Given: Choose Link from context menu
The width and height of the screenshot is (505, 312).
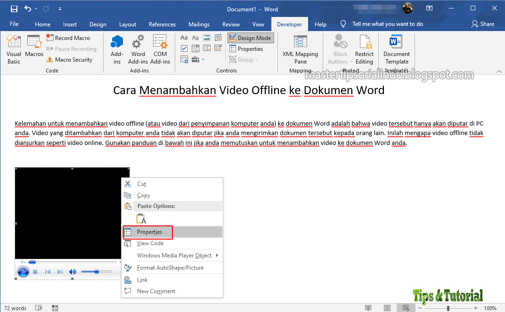Looking at the screenshot, I should [x=172, y=280].
